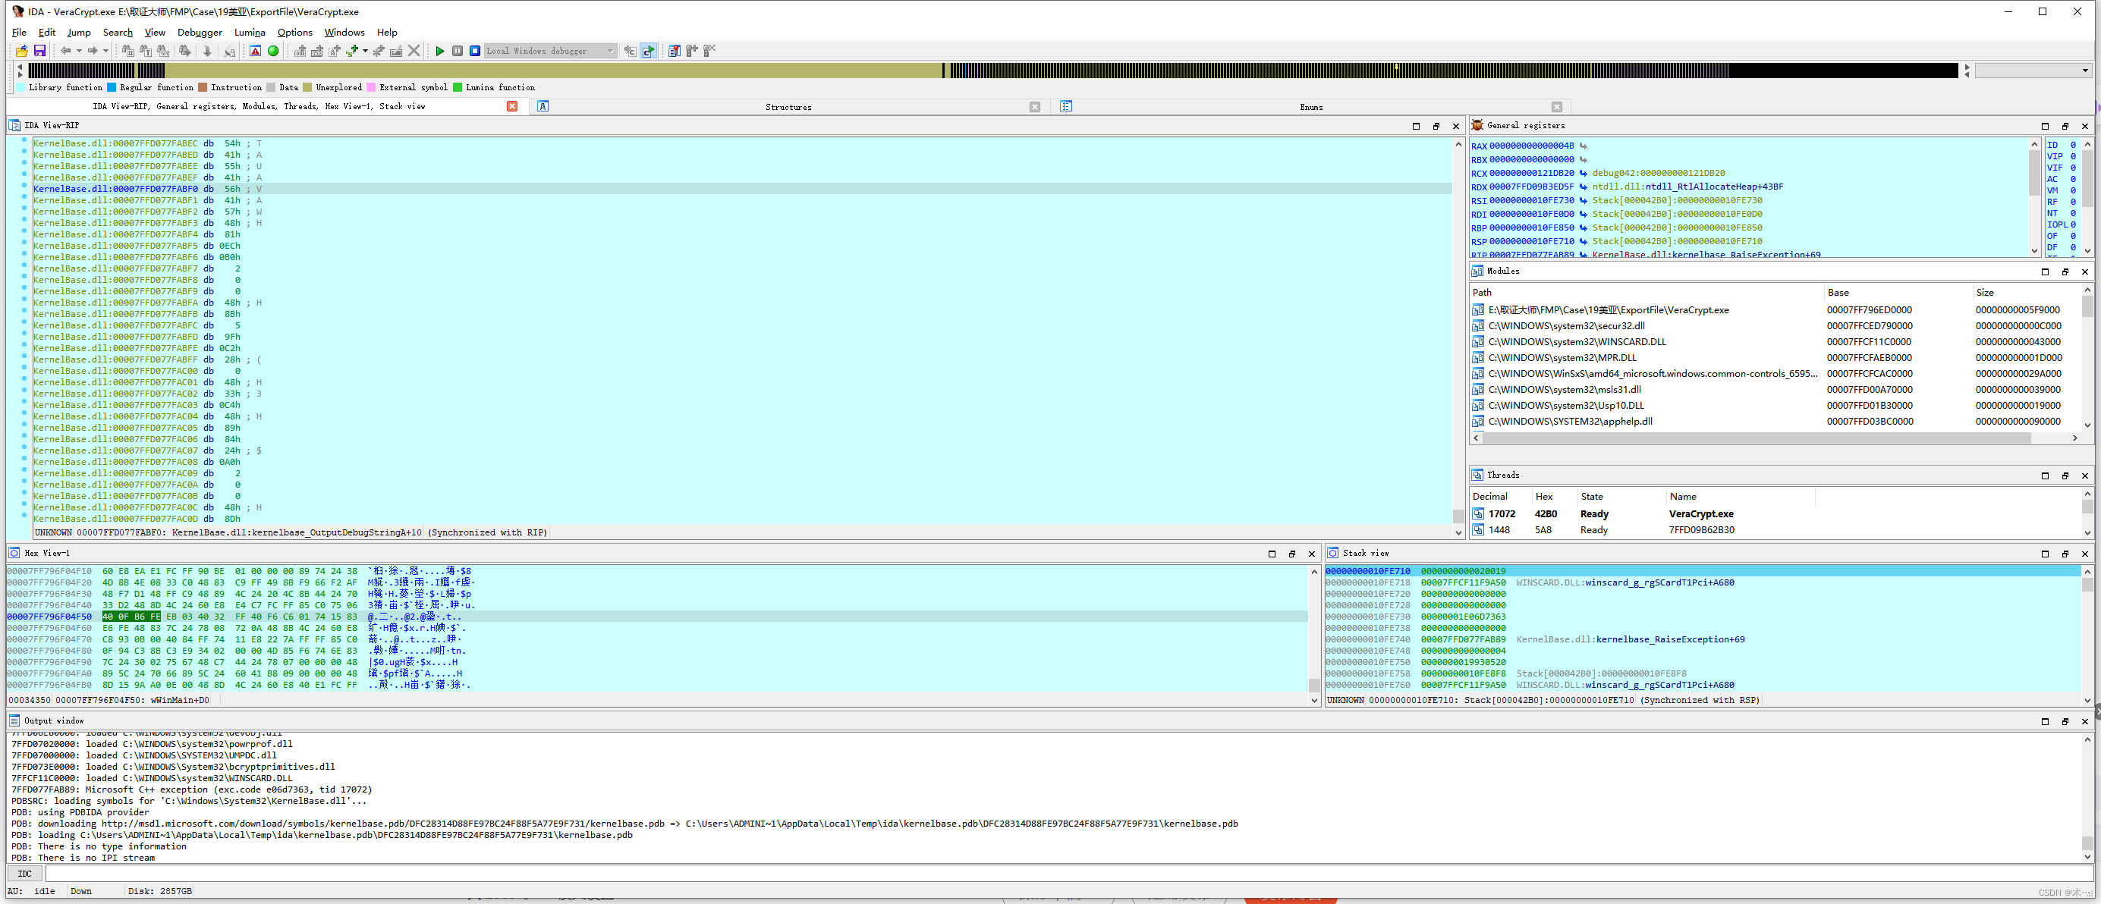Set a breakpoint using the breakpoint-add icon
2101x904 pixels.
(x=693, y=51)
